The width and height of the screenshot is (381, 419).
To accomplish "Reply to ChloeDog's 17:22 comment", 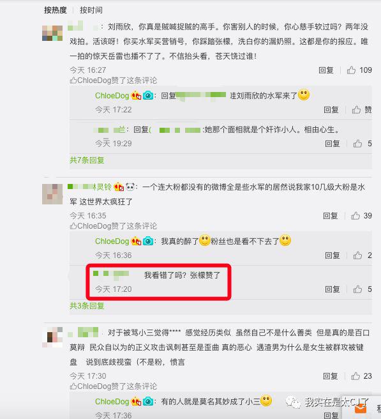I will [331, 110].
